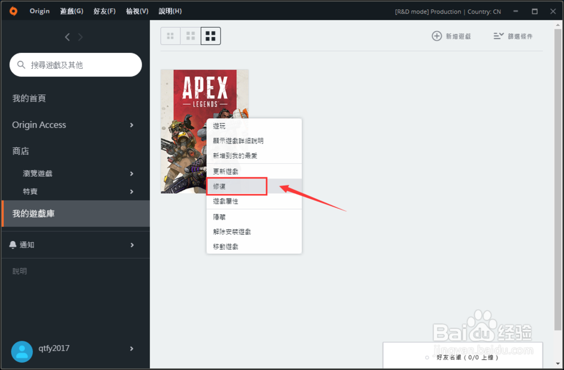Click the notification bell icon
564x370 pixels.
[x=12, y=244]
